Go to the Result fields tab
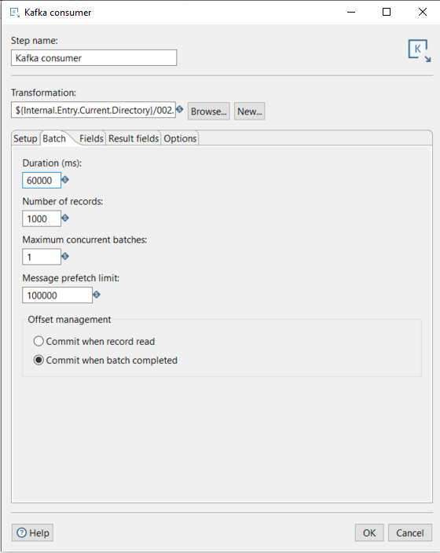440x553 pixels. click(134, 138)
